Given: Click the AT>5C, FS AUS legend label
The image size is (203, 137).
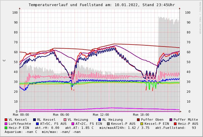Looking at the screenshot, I should [x=53, y=124].
